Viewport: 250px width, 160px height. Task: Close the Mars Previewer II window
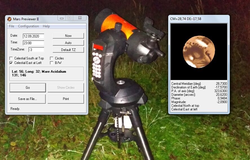(x=80, y=18)
